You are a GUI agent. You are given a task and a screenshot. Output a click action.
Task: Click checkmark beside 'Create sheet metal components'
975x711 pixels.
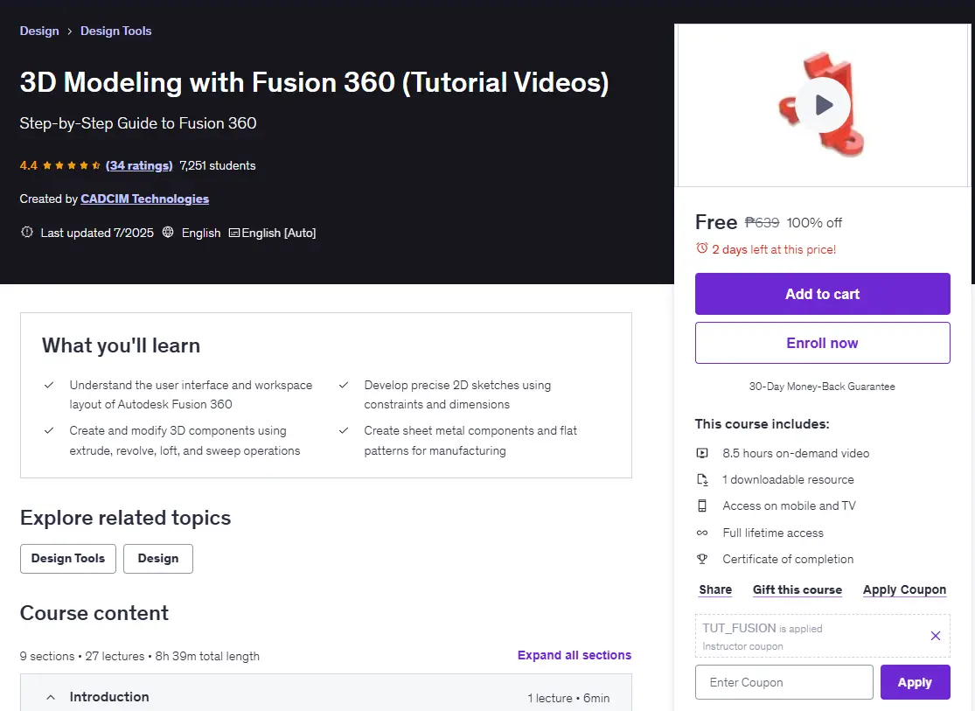tap(344, 430)
